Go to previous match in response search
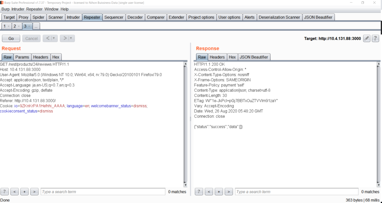The width and height of the screenshot is (382, 203). pos(209,192)
